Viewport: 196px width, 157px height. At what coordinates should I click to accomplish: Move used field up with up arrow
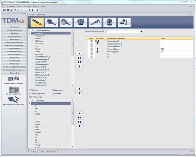[x=79, y=89]
